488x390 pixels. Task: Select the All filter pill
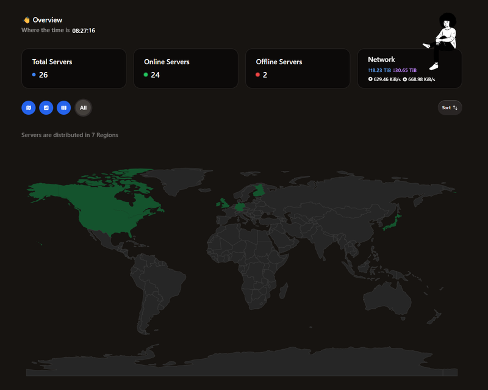[x=84, y=108]
